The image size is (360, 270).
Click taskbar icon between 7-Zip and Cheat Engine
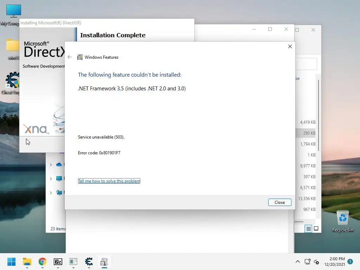coord(73,262)
